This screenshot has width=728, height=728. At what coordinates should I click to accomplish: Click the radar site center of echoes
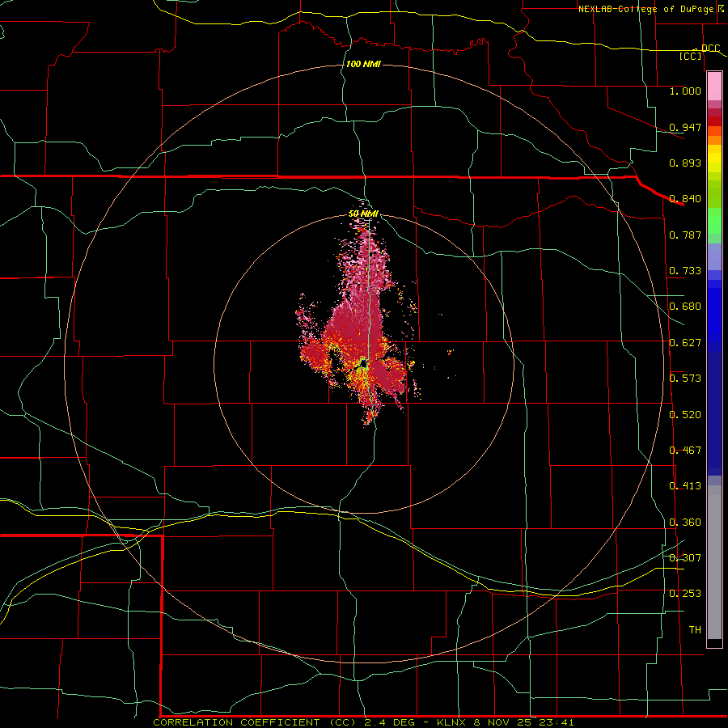click(x=363, y=363)
